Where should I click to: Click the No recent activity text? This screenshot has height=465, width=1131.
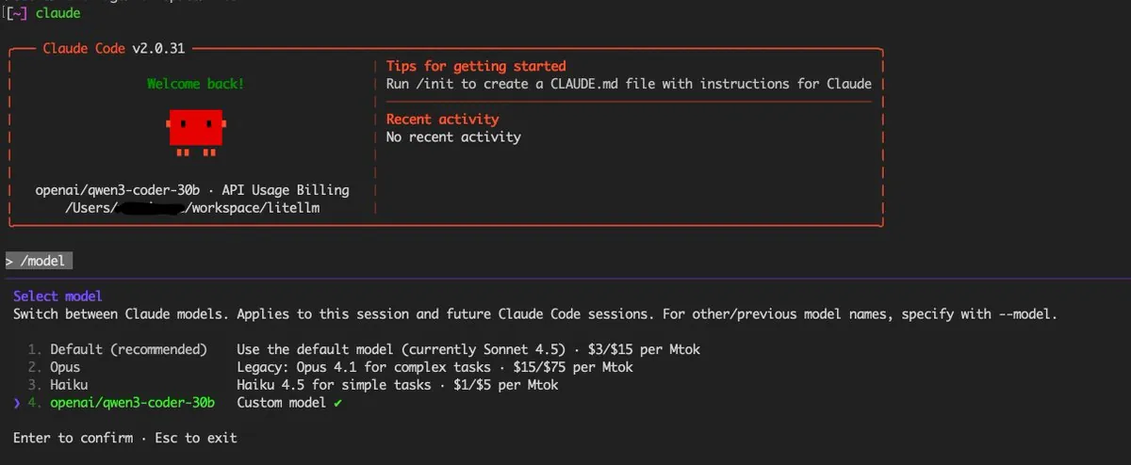point(453,136)
